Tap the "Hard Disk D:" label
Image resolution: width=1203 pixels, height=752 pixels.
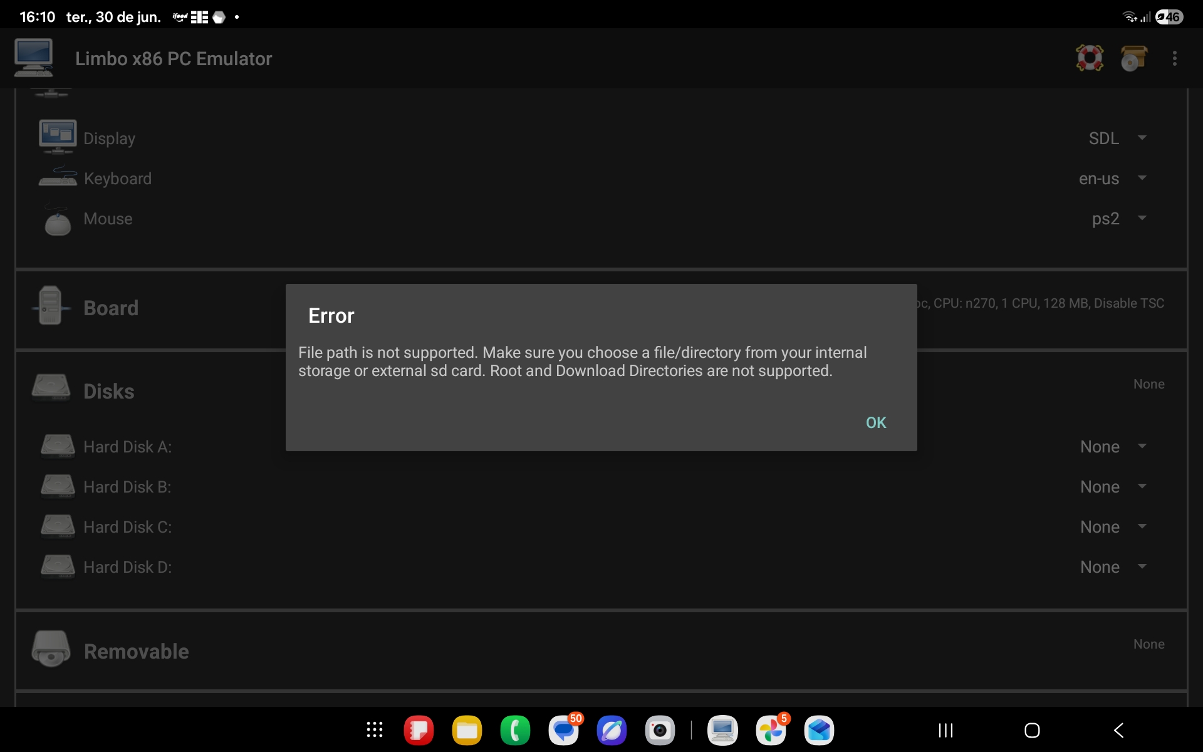128,567
